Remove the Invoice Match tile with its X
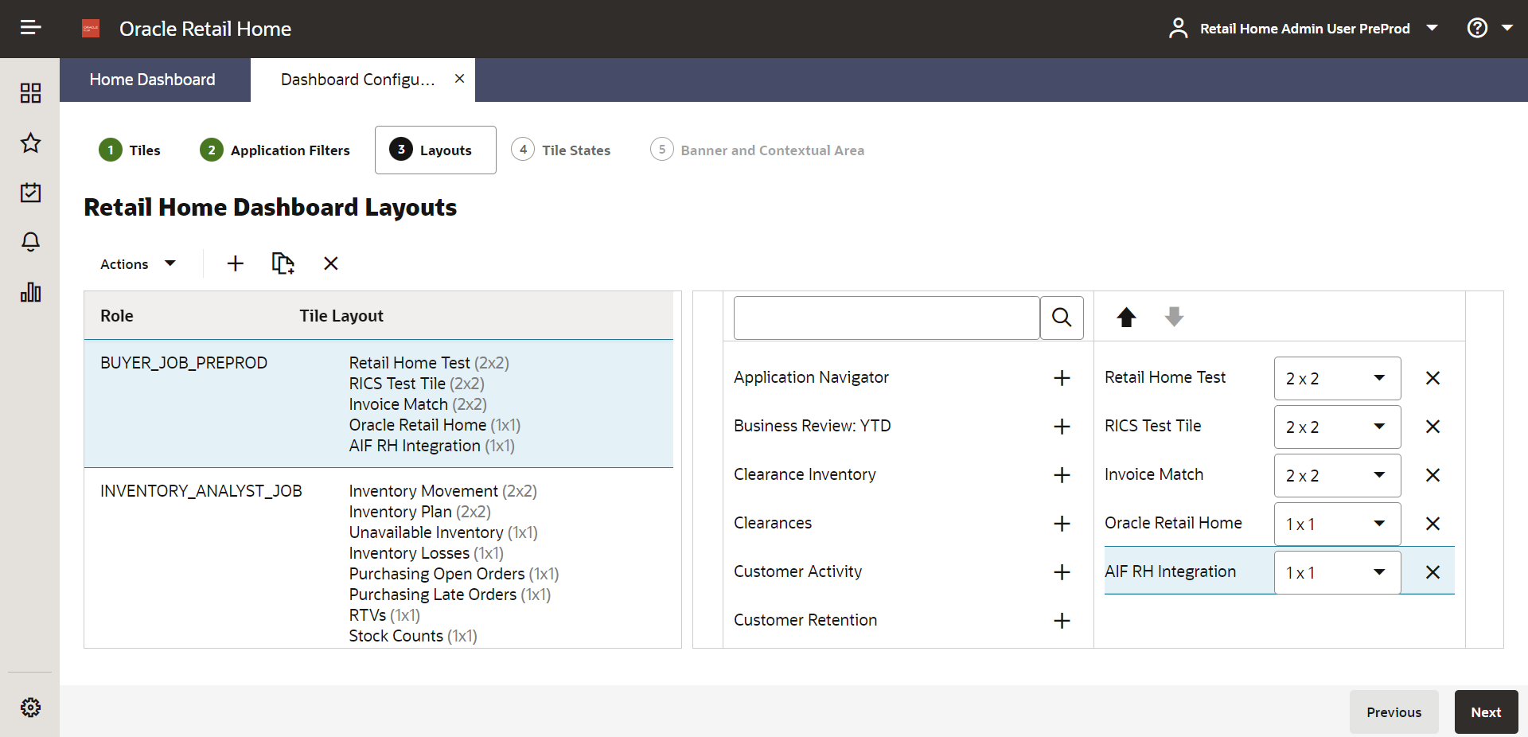The width and height of the screenshot is (1528, 737). coord(1432,475)
